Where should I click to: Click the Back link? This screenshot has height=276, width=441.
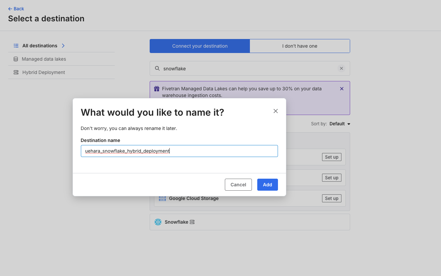coord(16,9)
